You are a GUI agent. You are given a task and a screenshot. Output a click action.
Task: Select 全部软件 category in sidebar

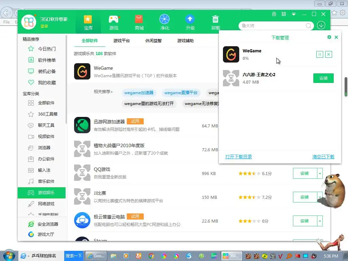coord(42,103)
